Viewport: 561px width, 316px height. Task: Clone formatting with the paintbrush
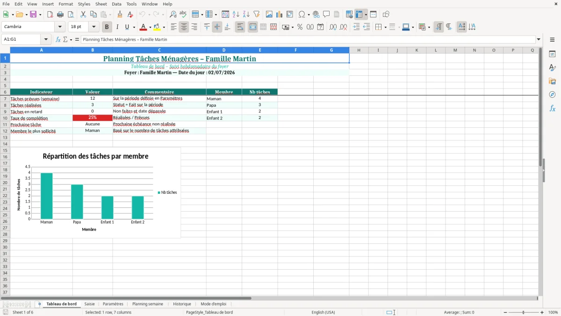[x=120, y=15]
